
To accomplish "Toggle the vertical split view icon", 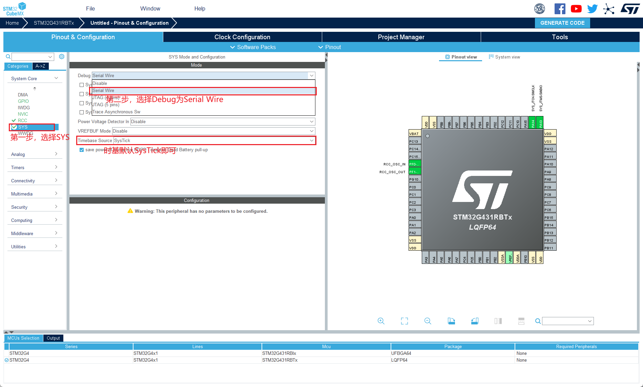I will point(521,321).
